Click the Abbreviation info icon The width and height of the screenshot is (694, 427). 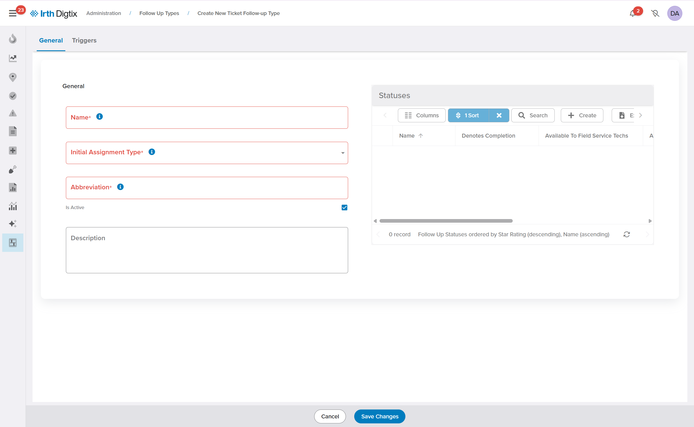click(x=120, y=187)
